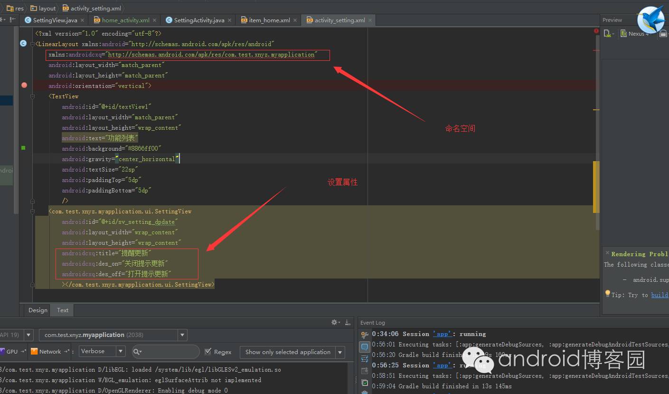Switch to the SettingView.java tab
Viewport: 669px width, 394px height.
pyautogui.click(x=55, y=20)
